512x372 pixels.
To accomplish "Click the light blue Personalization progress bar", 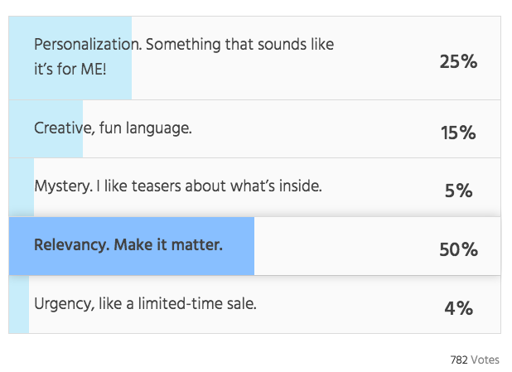I will click(70, 58).
